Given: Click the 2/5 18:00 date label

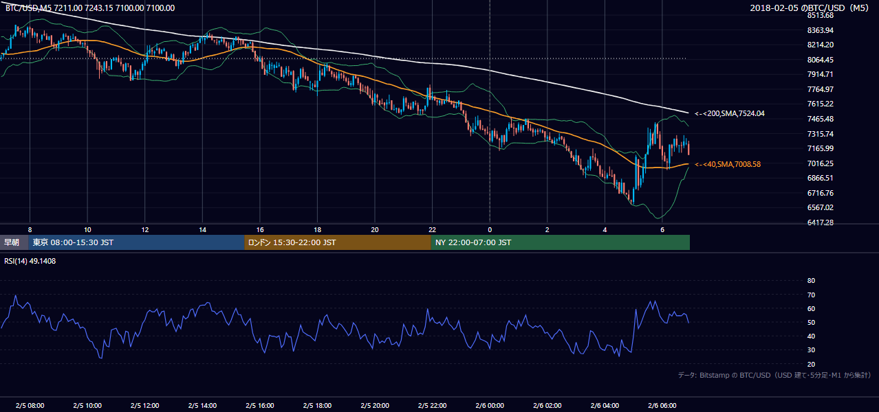Looking at the screenshot, I should click(x=317, y=406).
